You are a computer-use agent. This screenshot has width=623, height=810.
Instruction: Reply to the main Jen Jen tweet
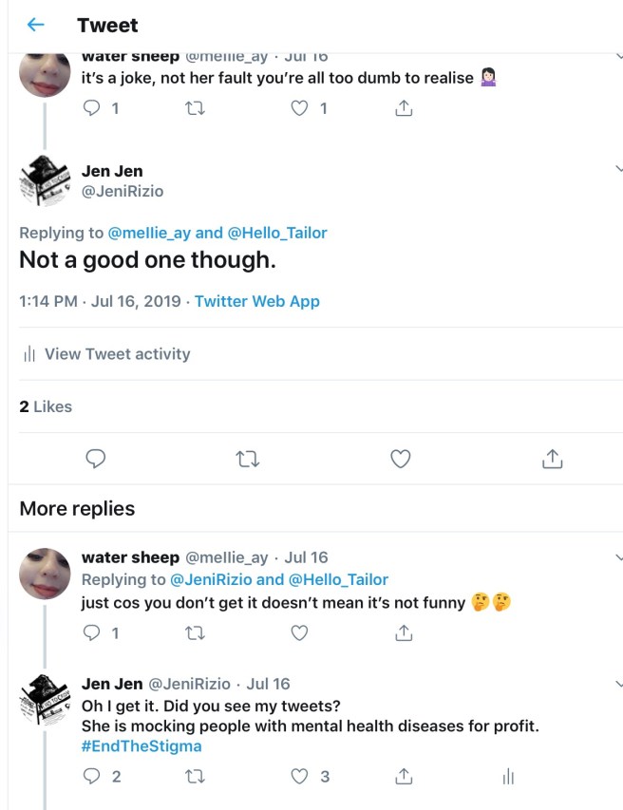[95, 460]
